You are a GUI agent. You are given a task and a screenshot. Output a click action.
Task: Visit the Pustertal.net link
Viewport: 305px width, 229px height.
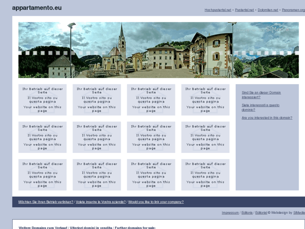244,10
